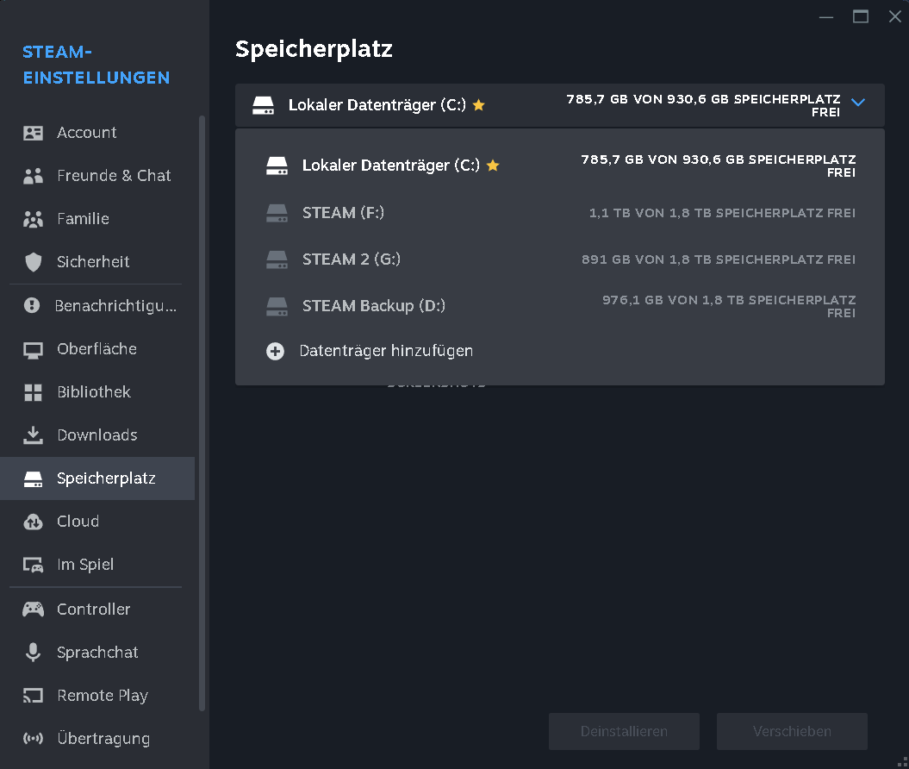Select listed Lokaler Datenträger (C:) name

click(x=390, y=166)
